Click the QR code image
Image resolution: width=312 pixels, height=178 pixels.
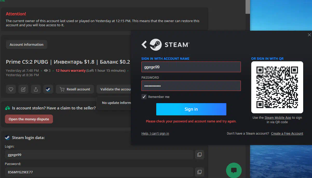coord(277,87)
